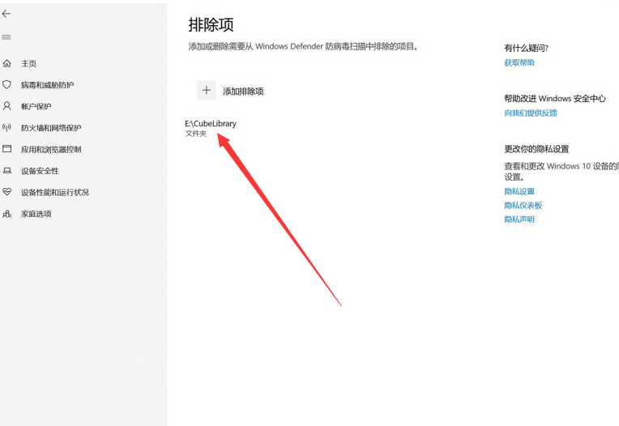Click the shield icon for 病毒和威胁防护
The height and width of the screenshot is (426, 619).
[x=6, y=84]
